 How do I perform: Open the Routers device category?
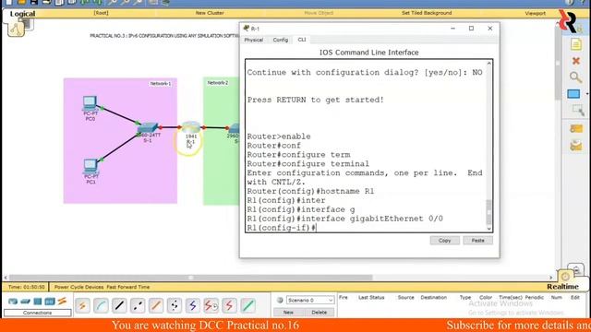[x=13, y=302]
